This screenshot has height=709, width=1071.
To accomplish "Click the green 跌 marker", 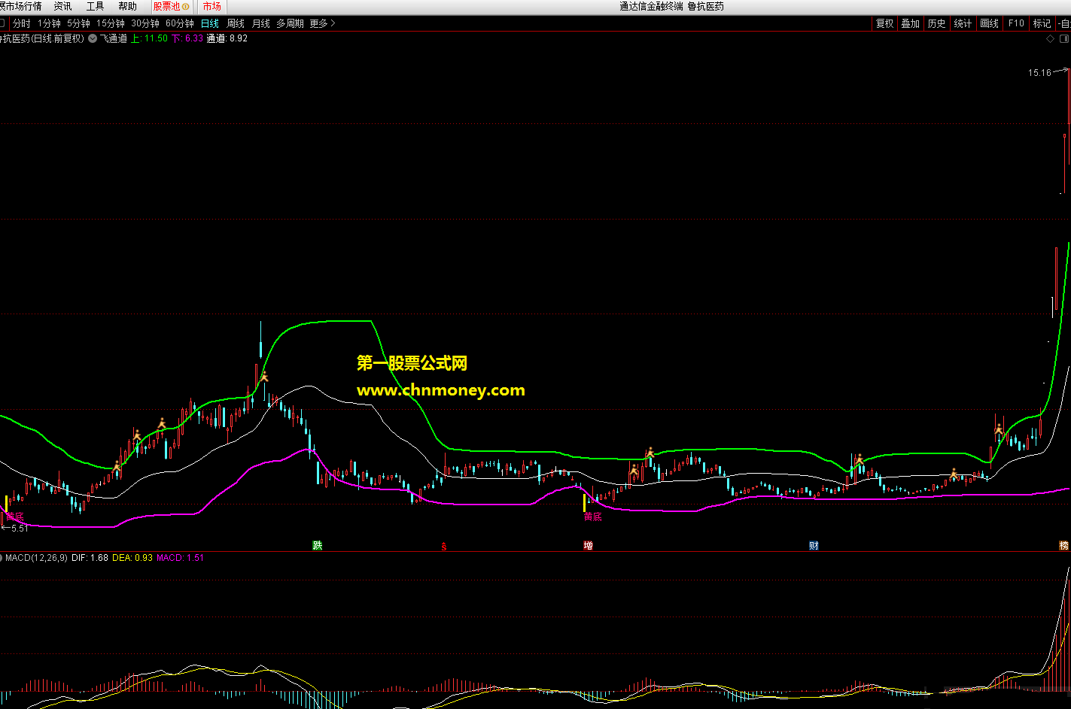I will [x=318, y=545].
